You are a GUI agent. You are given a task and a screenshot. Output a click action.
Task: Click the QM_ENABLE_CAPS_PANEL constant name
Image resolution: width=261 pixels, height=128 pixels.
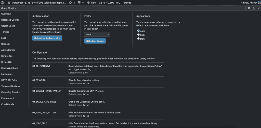tap(44, 102)
